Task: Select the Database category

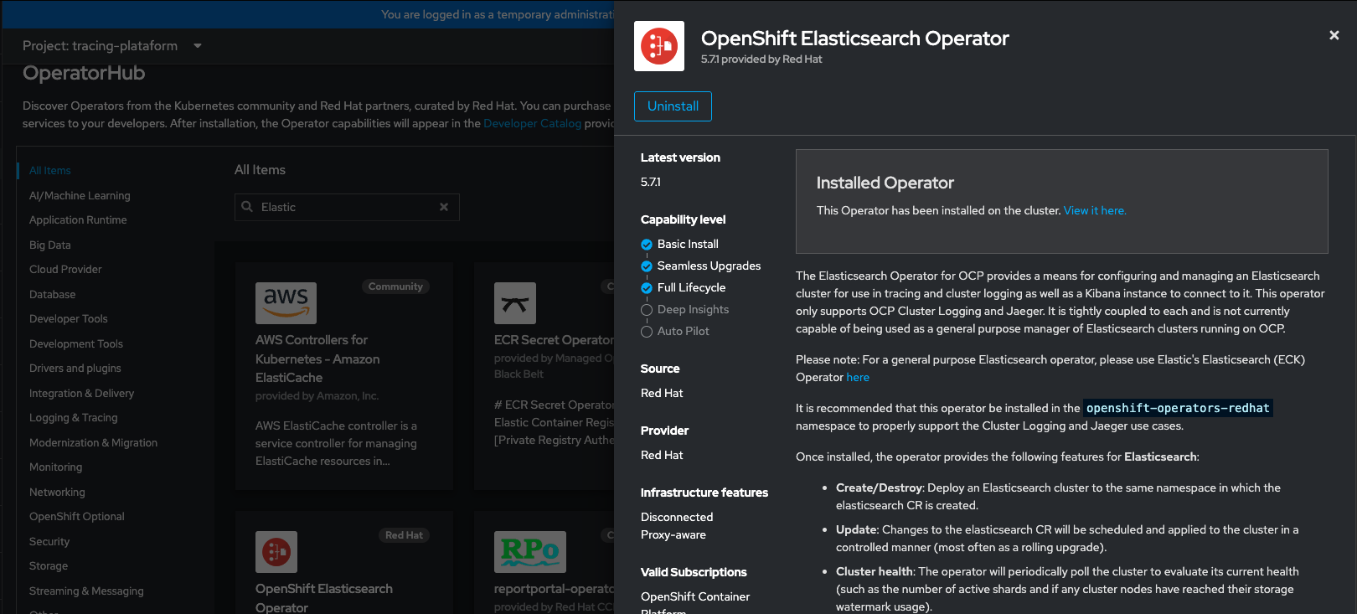Action: point(52,295)
